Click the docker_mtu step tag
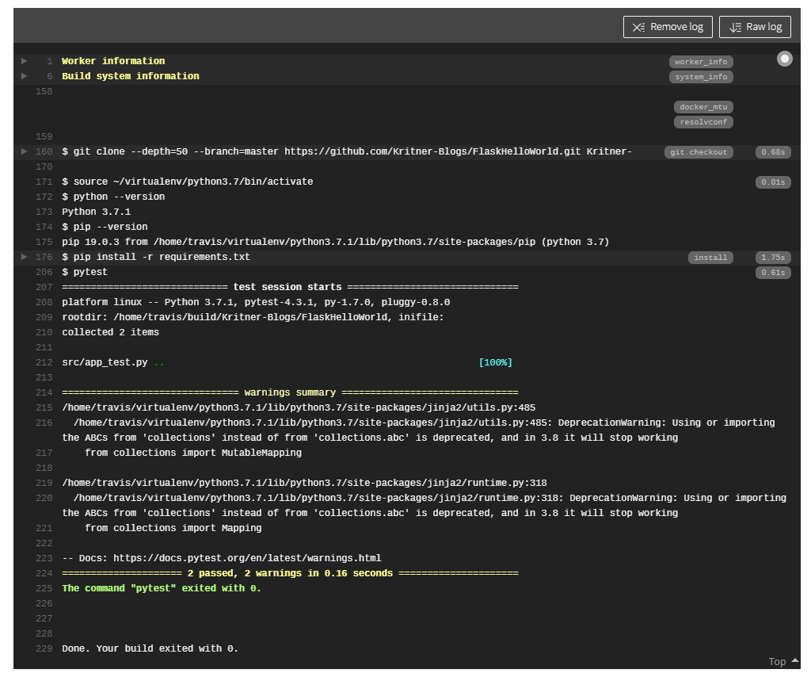The width and height of the screenshot is (811, 677). [x=702, y=106]
